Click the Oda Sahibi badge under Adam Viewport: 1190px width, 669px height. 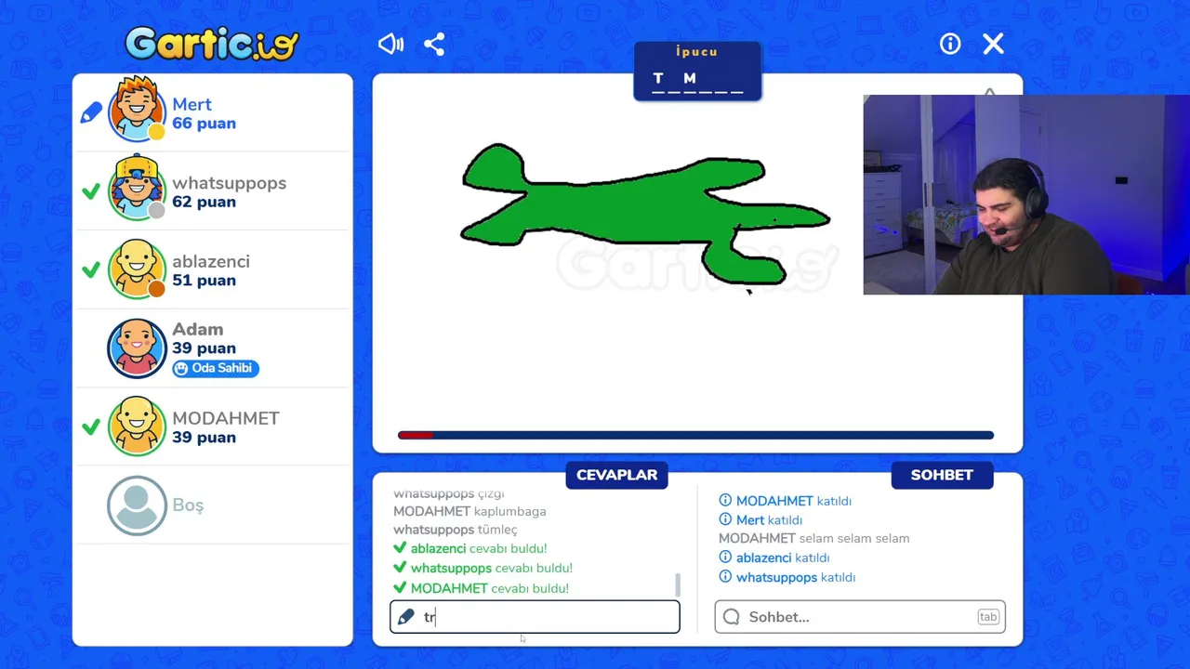(216, 368)
